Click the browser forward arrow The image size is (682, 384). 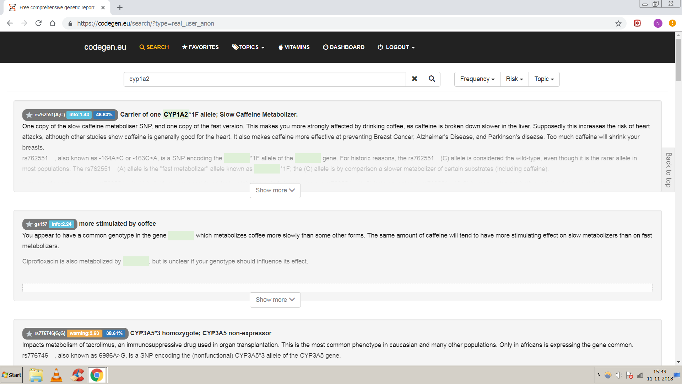coord(24,23)
